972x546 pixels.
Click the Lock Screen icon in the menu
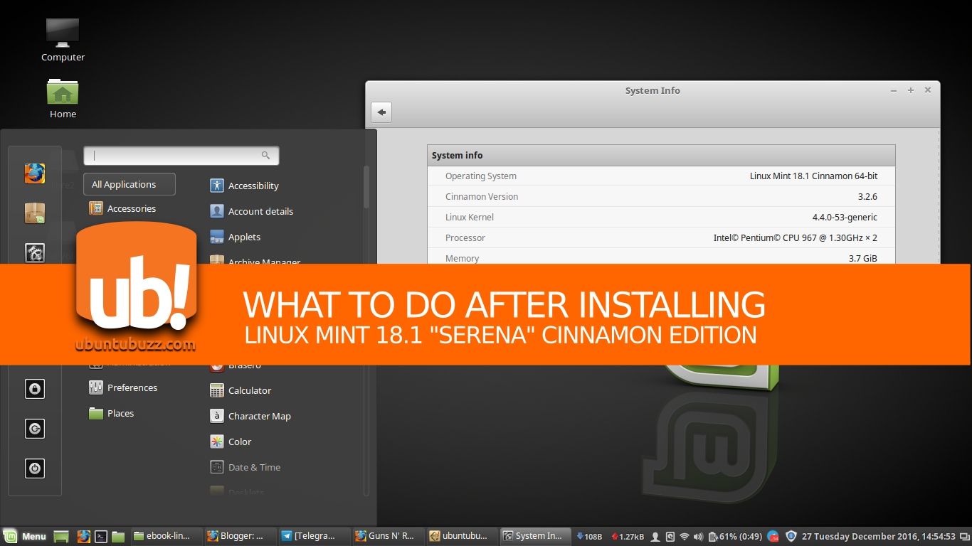(35, 389)
